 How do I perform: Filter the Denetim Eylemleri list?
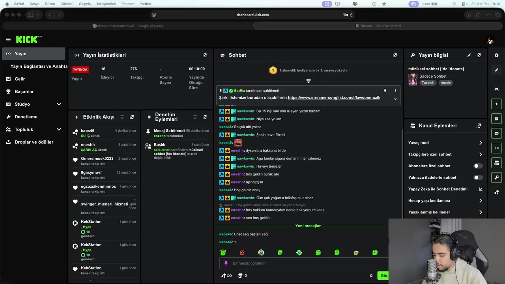coord(195,117)
